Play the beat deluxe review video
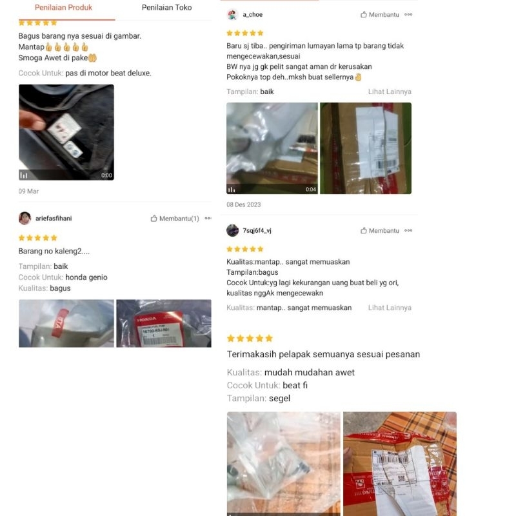Image resolution: width=516 pixels, height=516 pixels. pyautogui.click(x=66, y=132)
